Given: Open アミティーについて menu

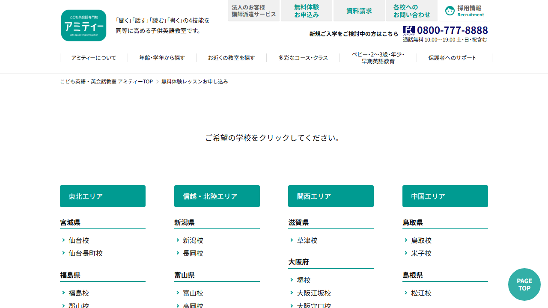Looking at the screenshot, I should pos(94,58).
